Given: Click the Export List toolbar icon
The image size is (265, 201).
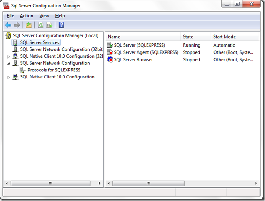Looking at the screenshot, I should click(50, 25).
